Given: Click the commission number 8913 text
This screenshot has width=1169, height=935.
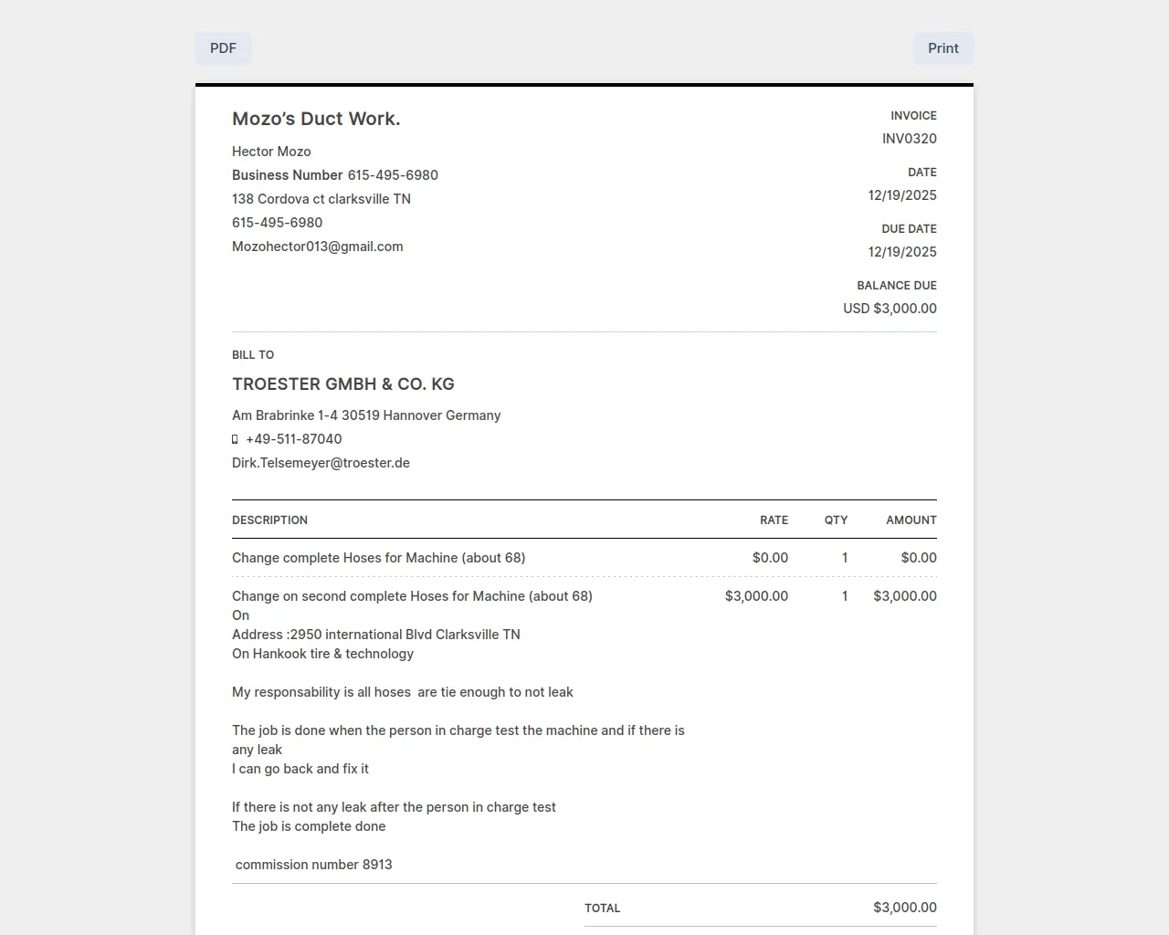Looking at the screenshot, I should [313, 865].
